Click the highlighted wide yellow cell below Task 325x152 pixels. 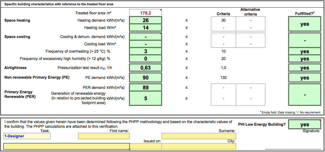(x=66, y=146)
